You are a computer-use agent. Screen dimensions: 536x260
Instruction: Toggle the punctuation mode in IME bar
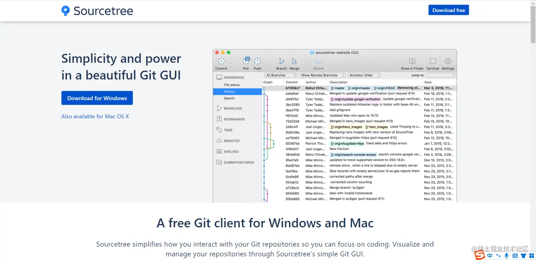click(x=498, y=255)
